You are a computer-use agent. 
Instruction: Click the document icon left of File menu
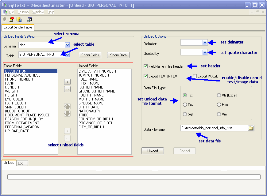coord(5,12)
